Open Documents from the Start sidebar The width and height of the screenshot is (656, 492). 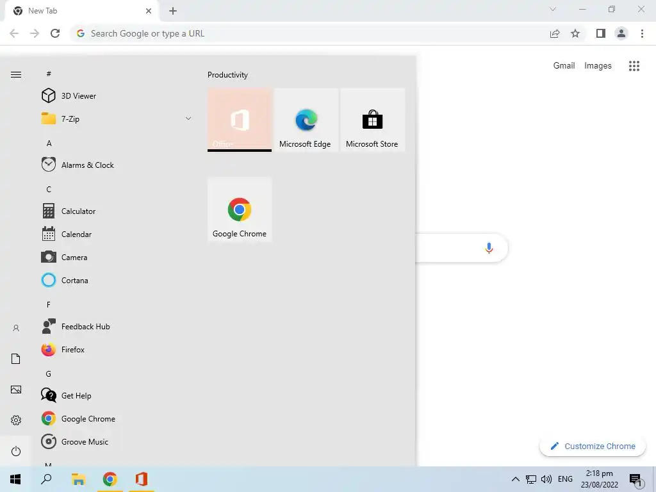point(16,359)
